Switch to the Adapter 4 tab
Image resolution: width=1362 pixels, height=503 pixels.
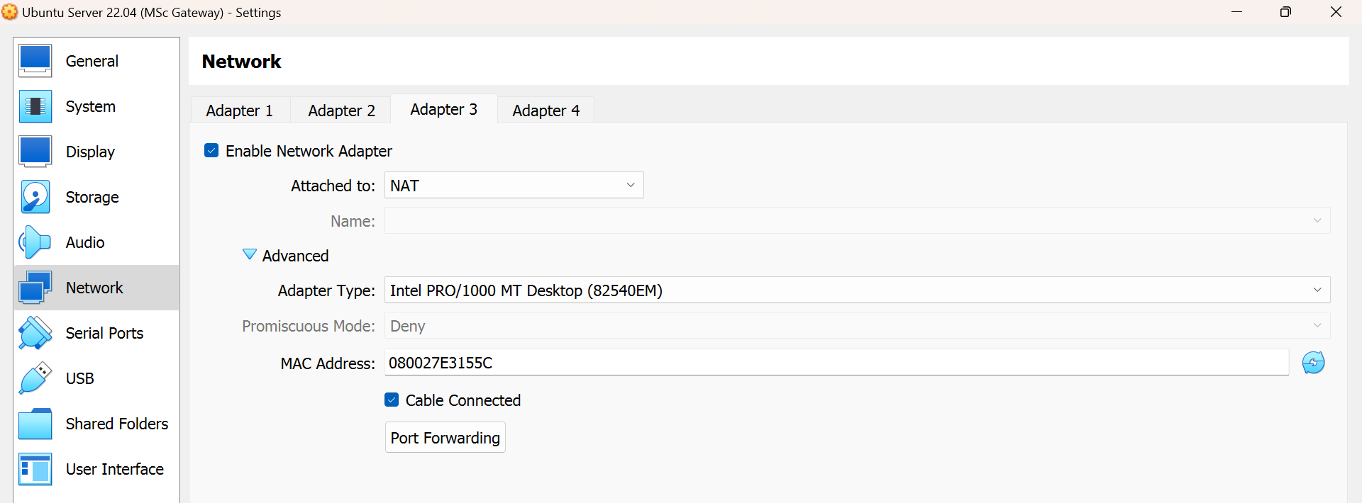tap(546, 111)
